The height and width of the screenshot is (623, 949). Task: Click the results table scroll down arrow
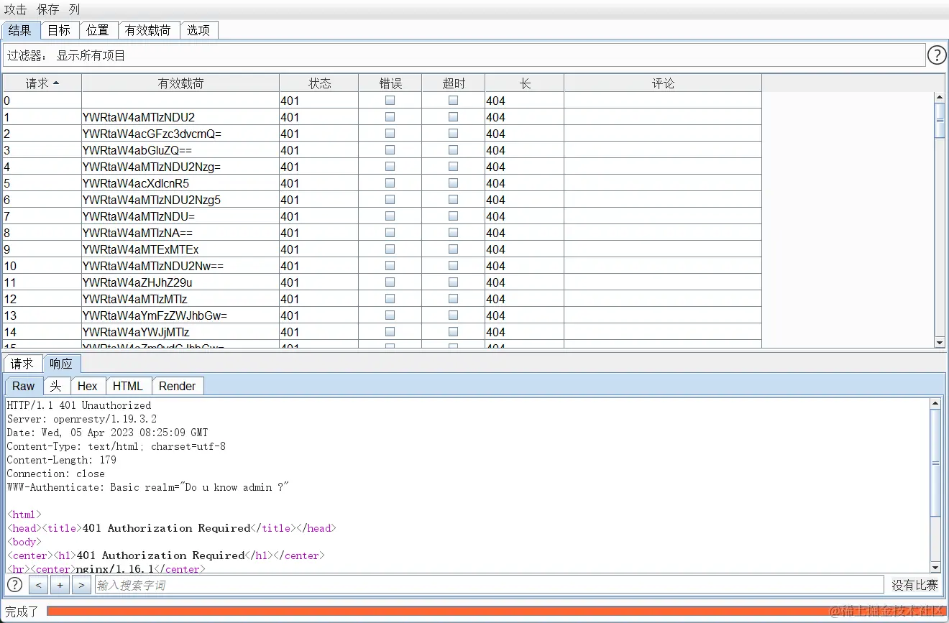click(x=940, y=342)
